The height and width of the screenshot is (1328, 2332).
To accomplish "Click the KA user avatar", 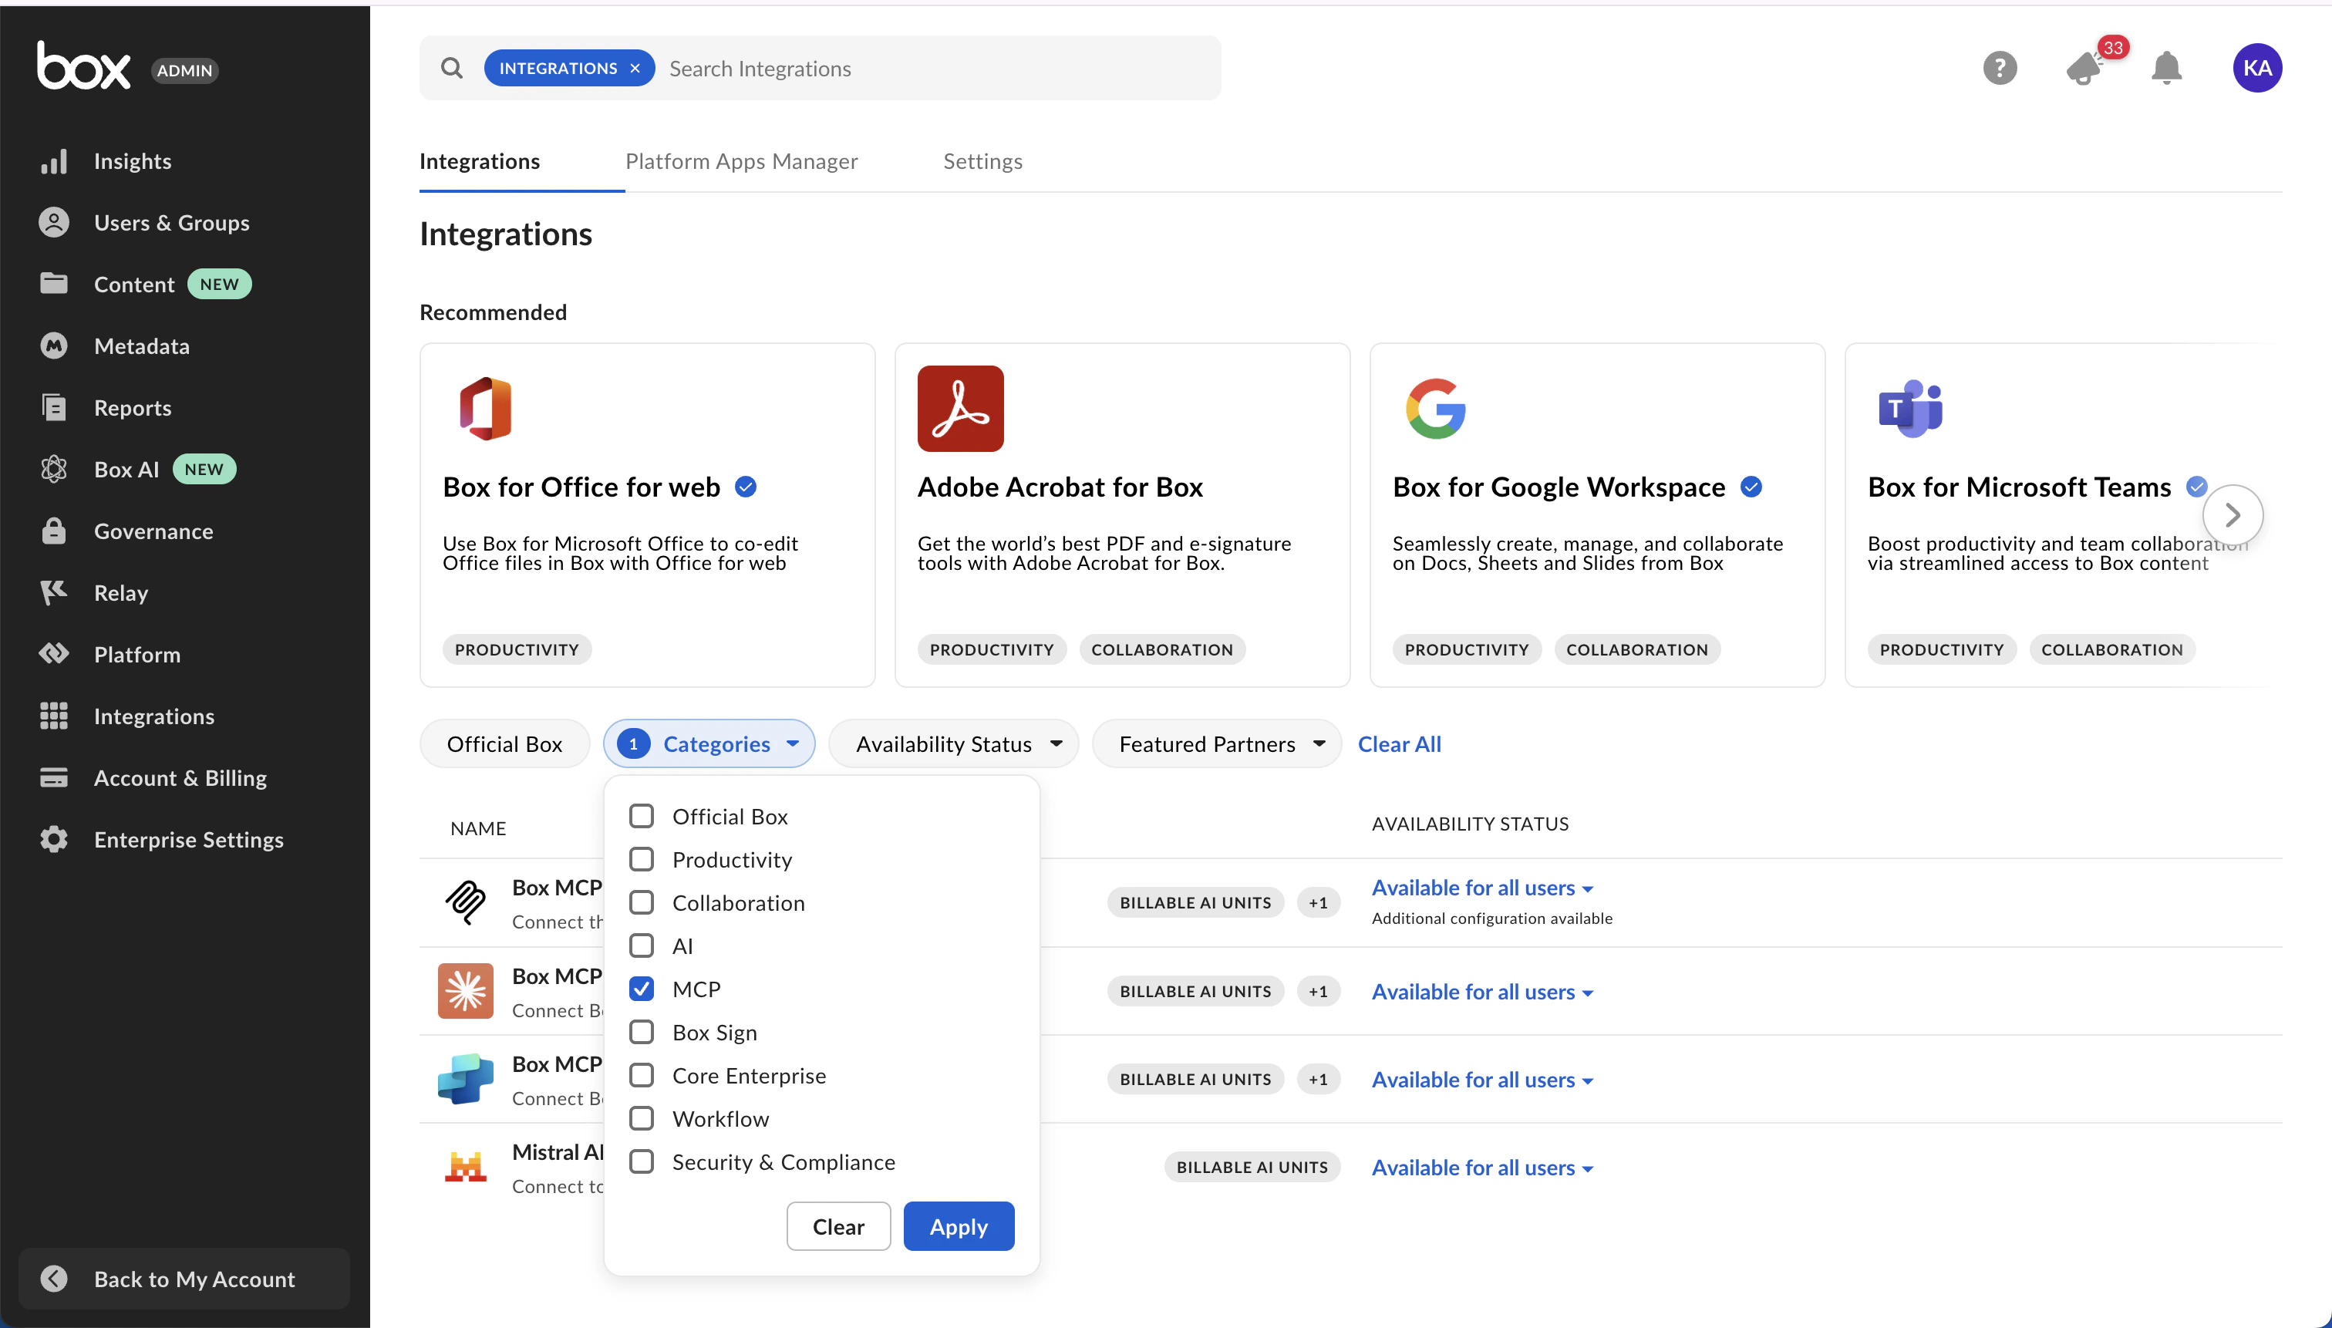I will click(2256, 69).
